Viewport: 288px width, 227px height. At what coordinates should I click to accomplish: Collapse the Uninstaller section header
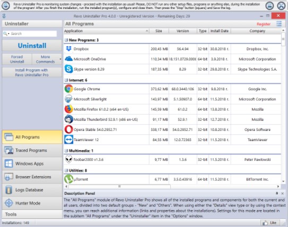[32, 24]
